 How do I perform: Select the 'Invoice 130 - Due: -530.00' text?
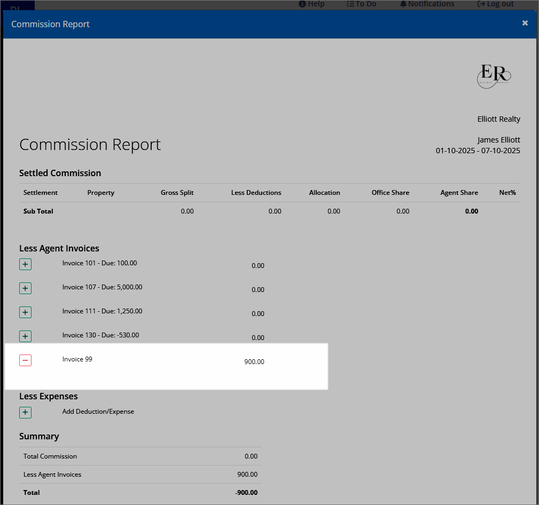[101, 335]
